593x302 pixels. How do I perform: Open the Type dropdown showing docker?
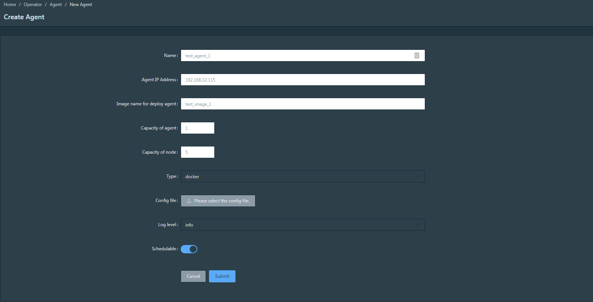click(303, 176)
